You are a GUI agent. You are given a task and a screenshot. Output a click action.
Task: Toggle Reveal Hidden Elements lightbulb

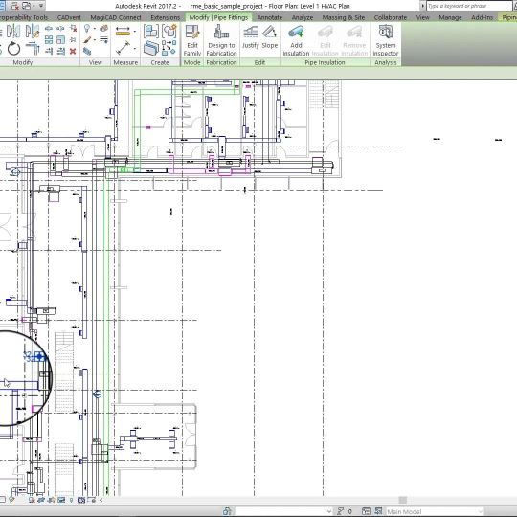(x=71, y=500)
